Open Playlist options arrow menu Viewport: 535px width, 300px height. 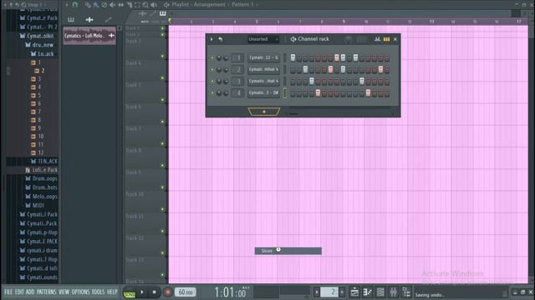point(67,5)
